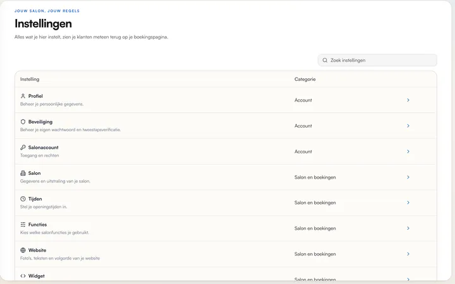Click the Instelling column header
This screenshot has height=284, width=455.
(30, 79)
